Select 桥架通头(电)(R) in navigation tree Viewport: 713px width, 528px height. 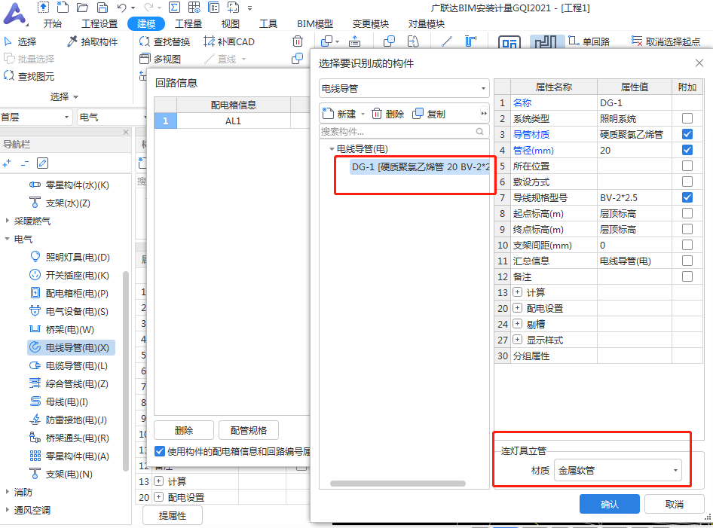click(69, 438)
